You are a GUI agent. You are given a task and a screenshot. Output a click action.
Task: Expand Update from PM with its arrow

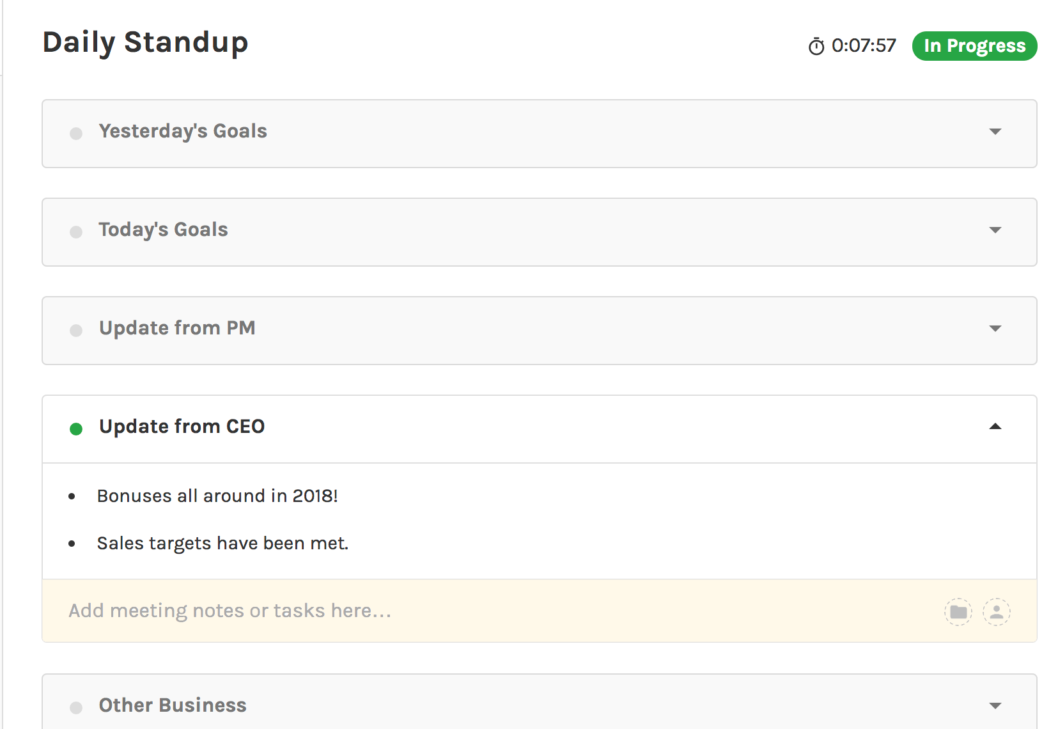(995, 329)
